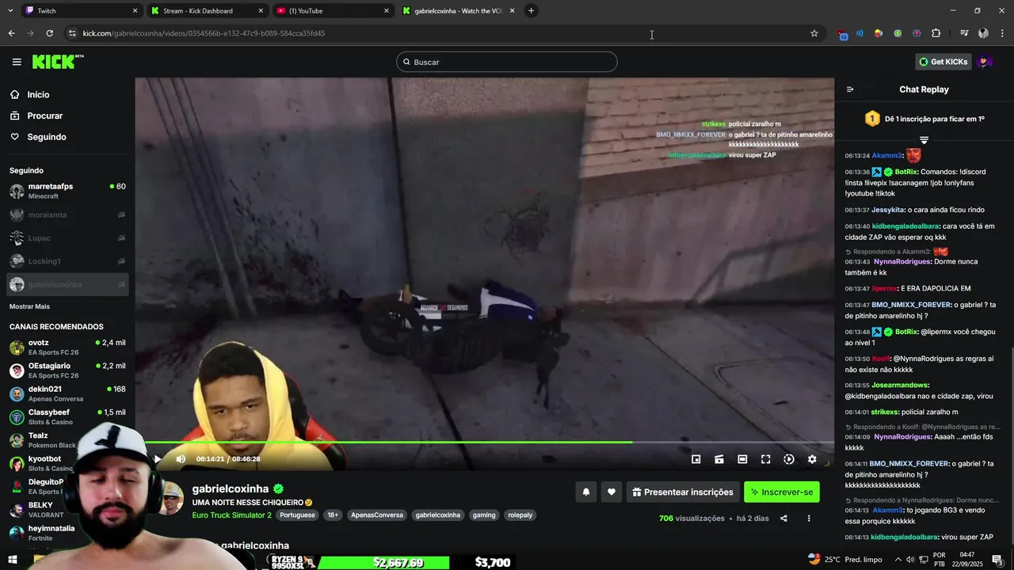Click Get KICKs button
The height and width of the screenshot is (570, 1014).
pyautogui.click(x=943, y=62)
